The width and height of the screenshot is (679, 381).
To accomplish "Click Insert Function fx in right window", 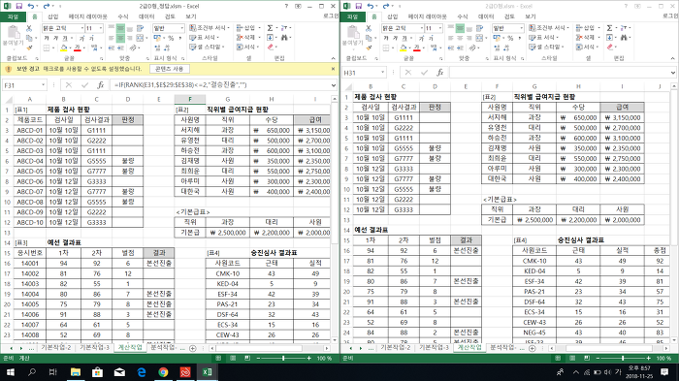I will [439, 73].
